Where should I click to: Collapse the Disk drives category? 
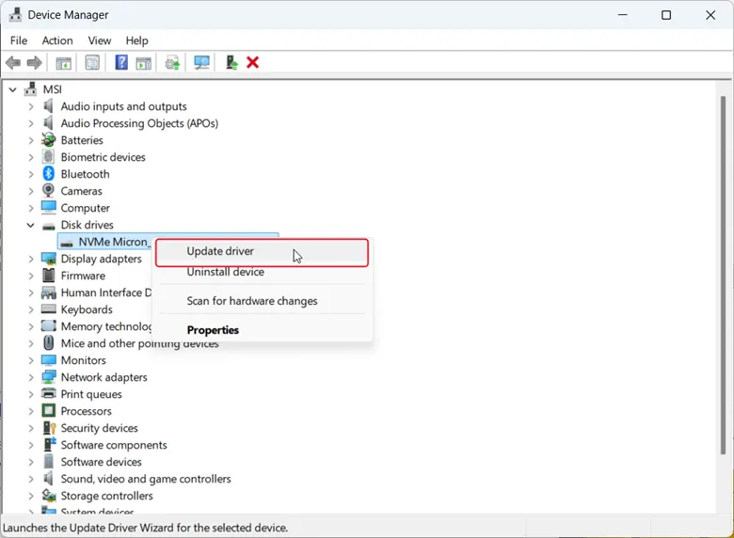click(30, 225)
